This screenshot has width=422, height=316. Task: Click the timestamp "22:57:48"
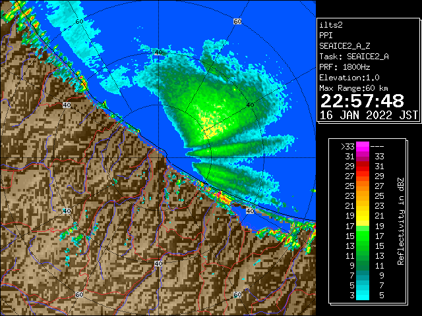[362, 101]
